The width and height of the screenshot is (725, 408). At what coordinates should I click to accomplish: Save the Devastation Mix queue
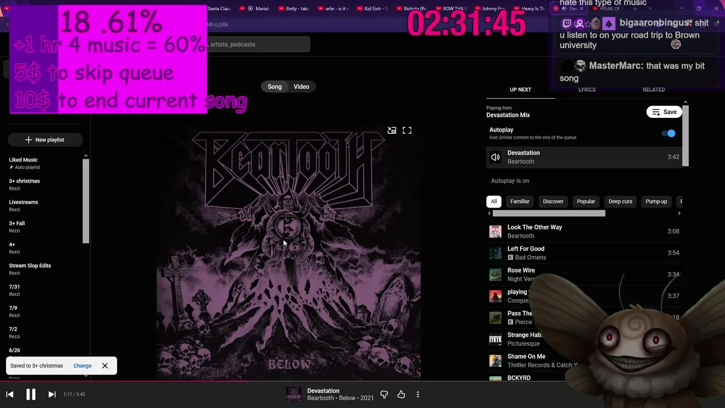click(x=664, y=112)
